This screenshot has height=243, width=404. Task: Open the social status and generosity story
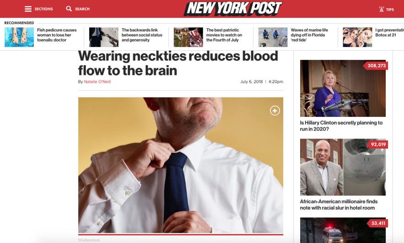pos(142,35)
